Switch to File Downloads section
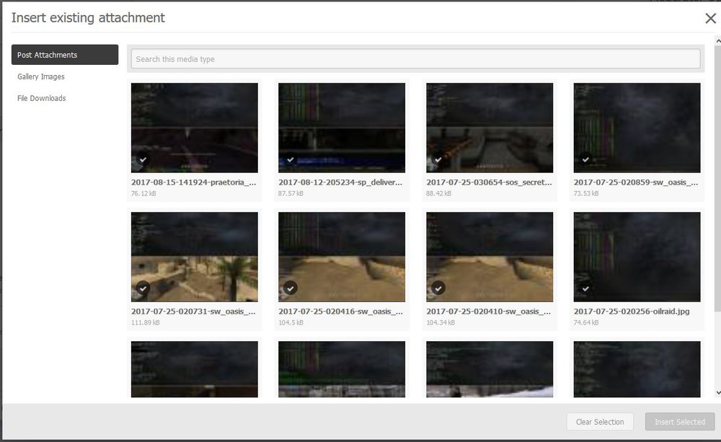Screen dimensions: 721x442 (x=41, y=98)
